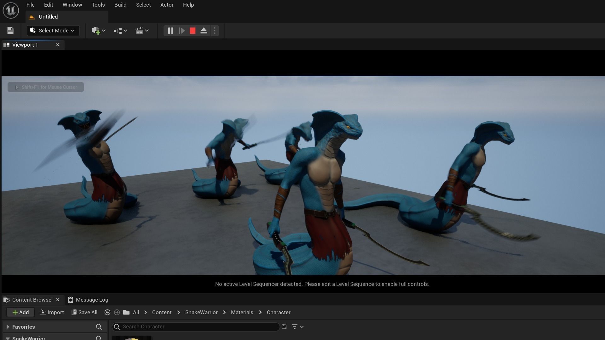
Task: Open the Tools menu
Action: (x=98, y=5)
